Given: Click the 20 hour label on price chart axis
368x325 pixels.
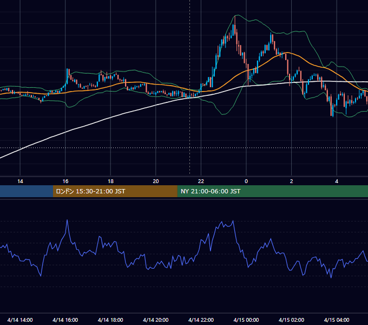Looking at the screenshot, I should (x=156, y=181).
